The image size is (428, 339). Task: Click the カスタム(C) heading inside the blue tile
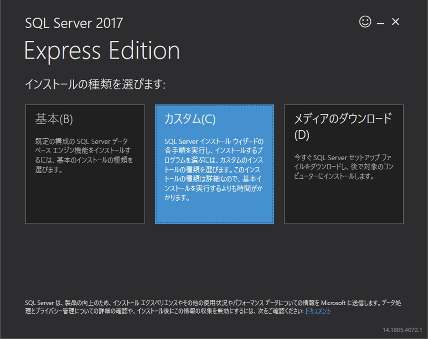point(190,119)
